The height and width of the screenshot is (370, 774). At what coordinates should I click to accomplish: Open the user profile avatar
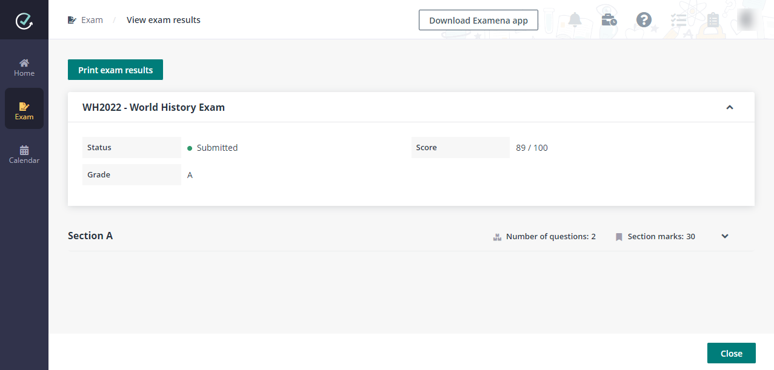click(747, 19)
